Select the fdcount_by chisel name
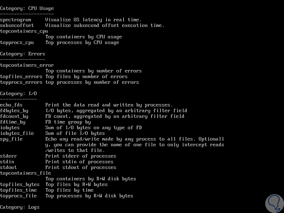The height and width of the screenshot is (213, 284). pyautogui.click(x=14, y=116)
